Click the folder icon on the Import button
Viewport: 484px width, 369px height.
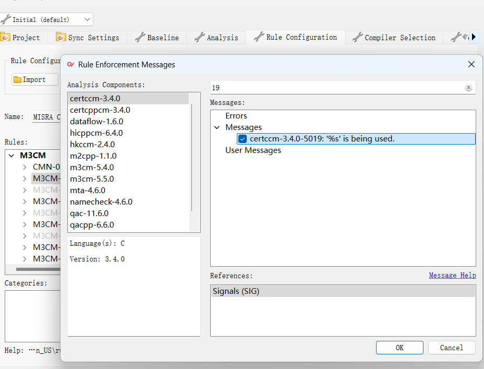pos(17,80)
